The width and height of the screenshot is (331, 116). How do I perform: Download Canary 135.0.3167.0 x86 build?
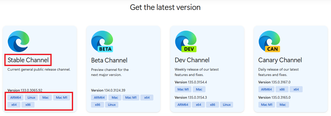point(282,89)
